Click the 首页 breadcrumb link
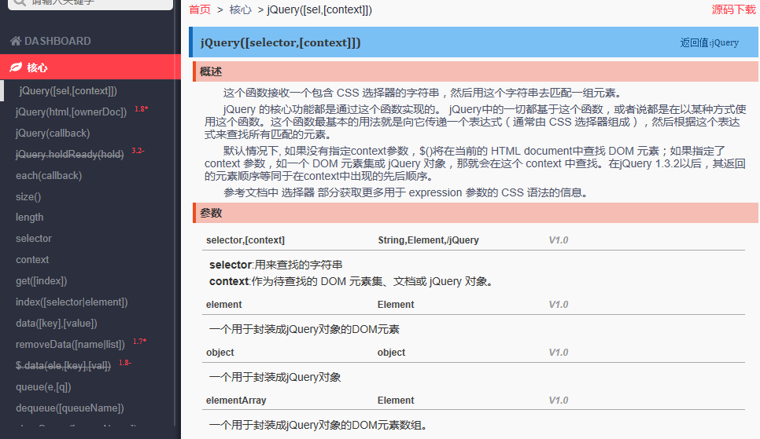 pos(200,9)
